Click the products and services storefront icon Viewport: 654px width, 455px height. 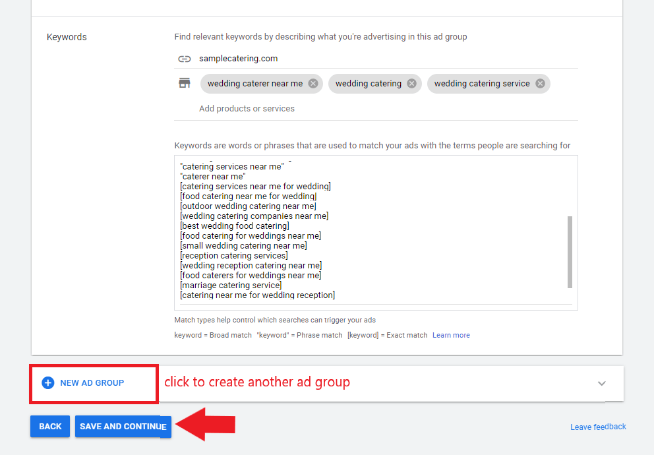184,83
